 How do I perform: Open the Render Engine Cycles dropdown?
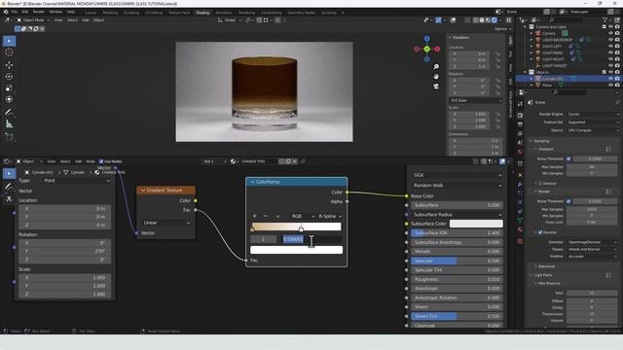(x=593, y=114)
